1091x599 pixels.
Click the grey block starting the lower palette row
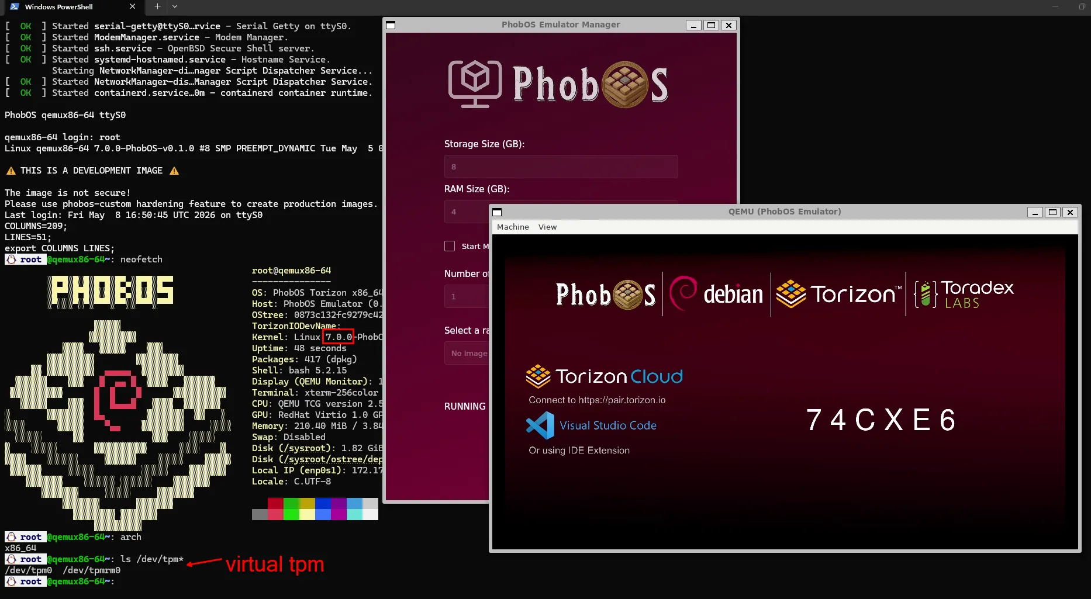[260, 514]
